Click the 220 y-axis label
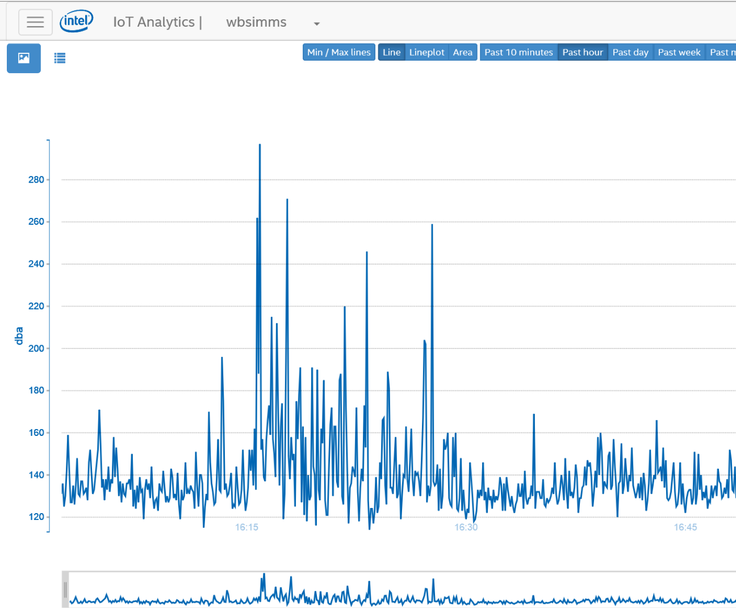Image resolution: width=736 pixels, height=613 pixels. (36, 306)
